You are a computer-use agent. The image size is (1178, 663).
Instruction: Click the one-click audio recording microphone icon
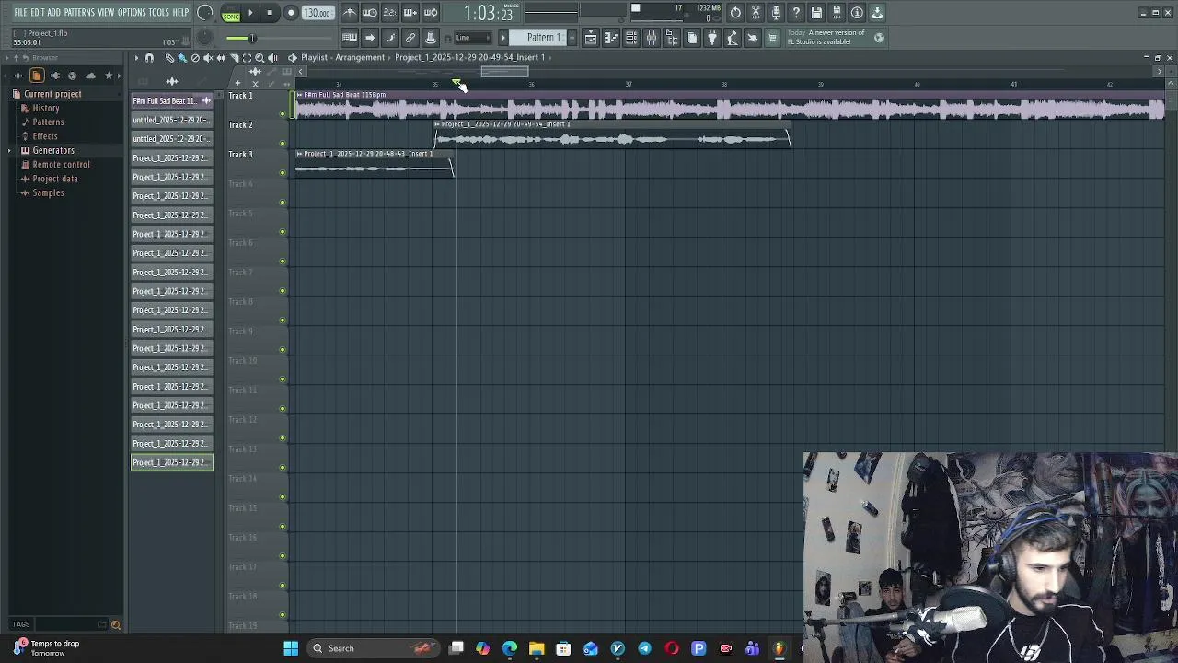point(776,13)
